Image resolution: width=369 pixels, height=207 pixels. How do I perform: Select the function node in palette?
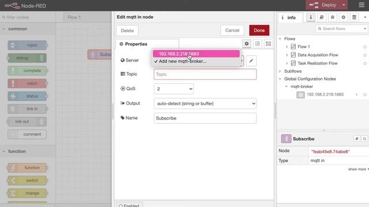pos(27,167)
